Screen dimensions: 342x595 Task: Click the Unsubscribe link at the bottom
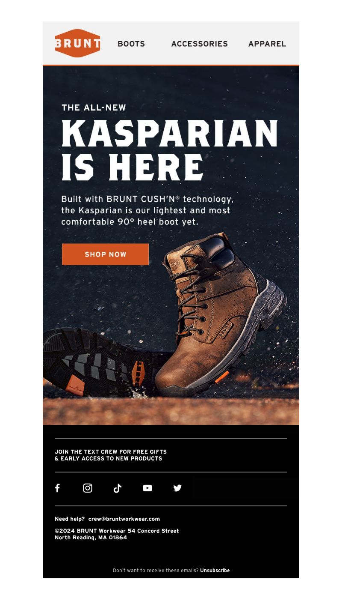[x=215, y=571]
